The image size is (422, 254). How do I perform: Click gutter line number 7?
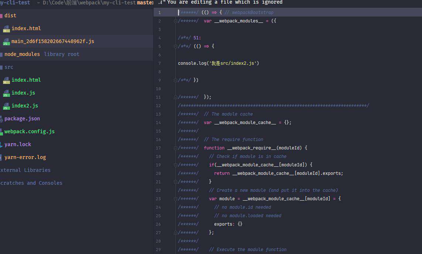click(x=159, y=63)
